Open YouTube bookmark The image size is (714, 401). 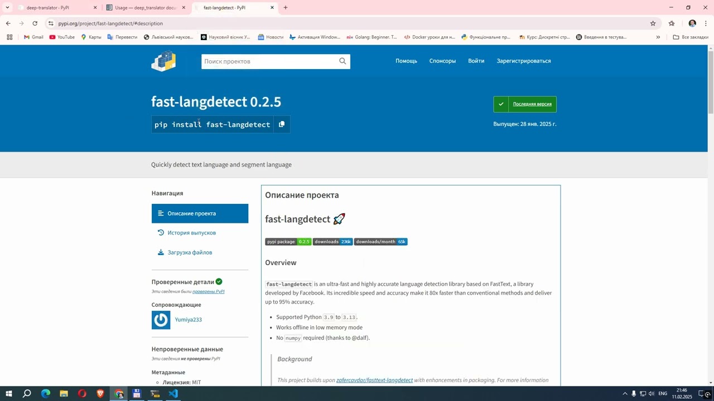point(62,37)
